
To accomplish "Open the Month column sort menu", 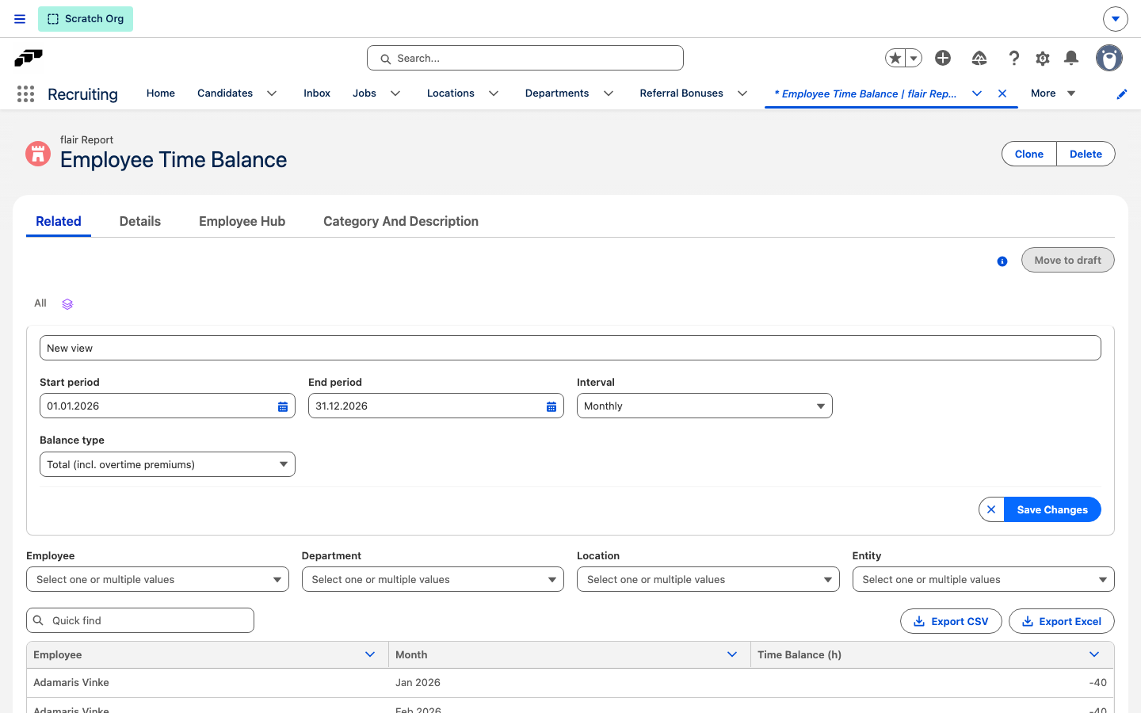I will [732, 654].
